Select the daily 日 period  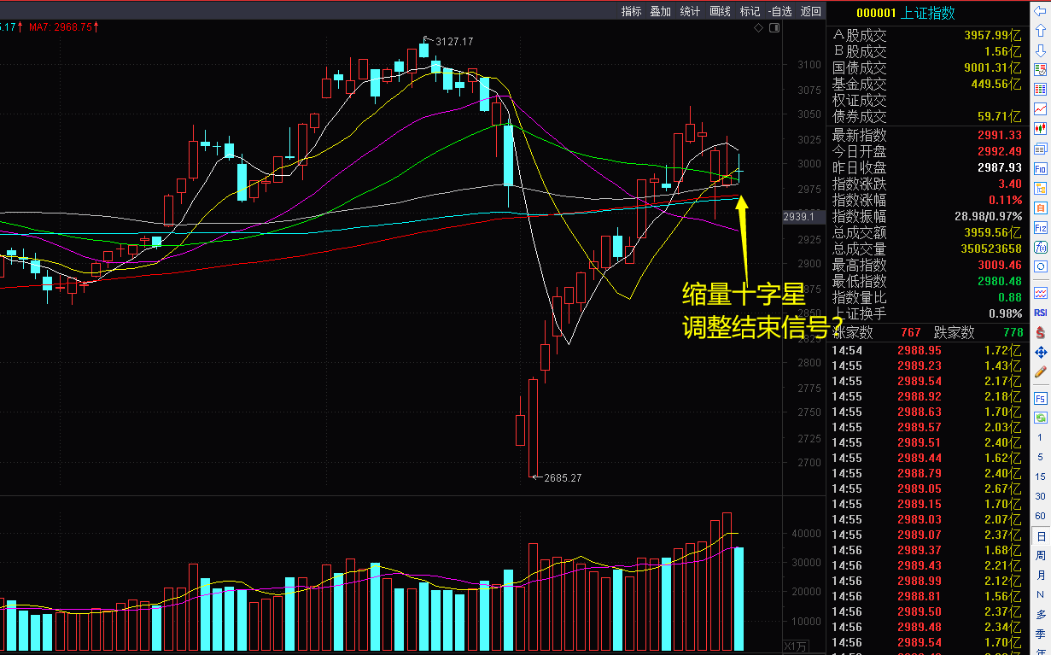coord(1040,536)
